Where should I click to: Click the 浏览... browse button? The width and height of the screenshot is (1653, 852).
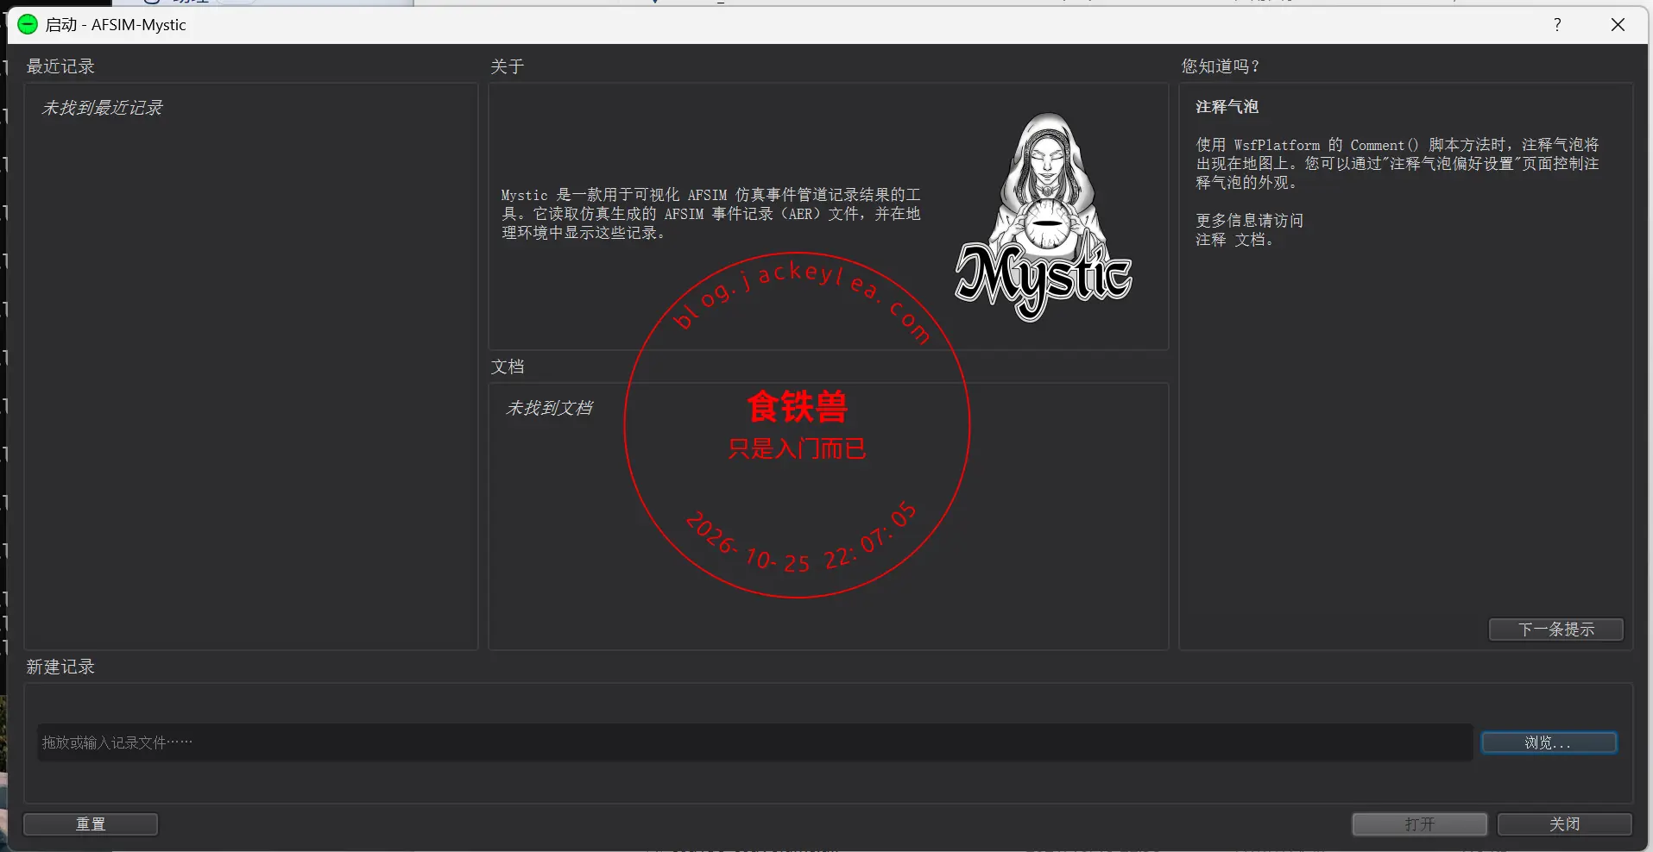pyautogui.click(x=1549, y=742)
